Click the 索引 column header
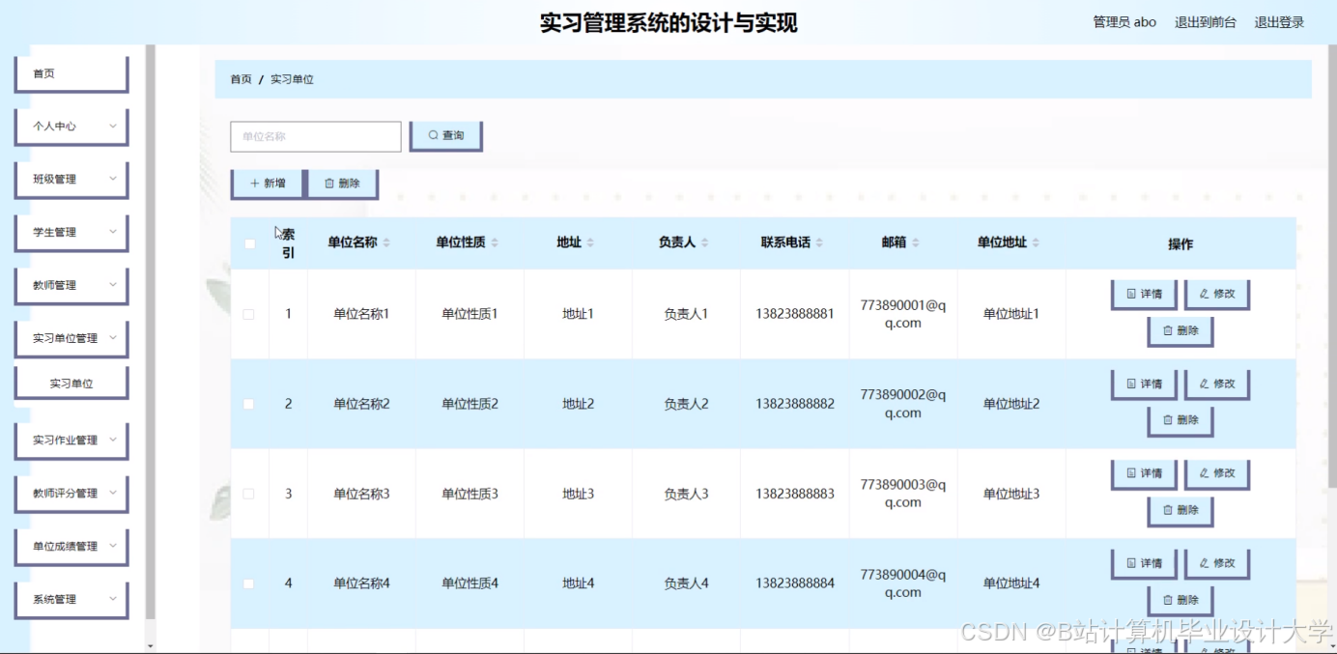The width and height of the screenshot is (1337, 654). click(288, 243)
